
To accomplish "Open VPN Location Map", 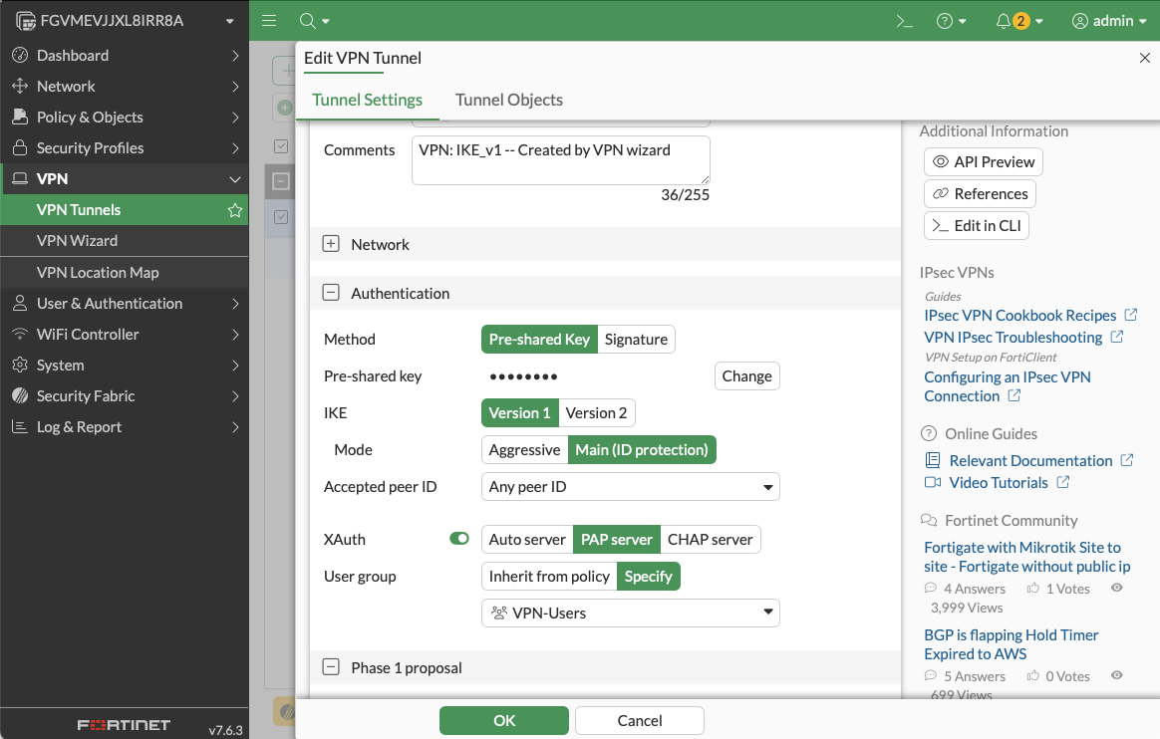I will coord(125,273).
